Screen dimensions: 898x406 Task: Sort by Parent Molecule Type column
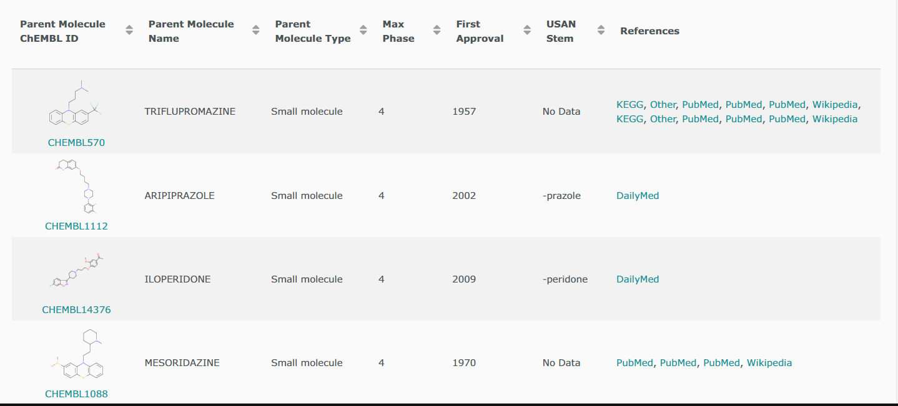363,30
